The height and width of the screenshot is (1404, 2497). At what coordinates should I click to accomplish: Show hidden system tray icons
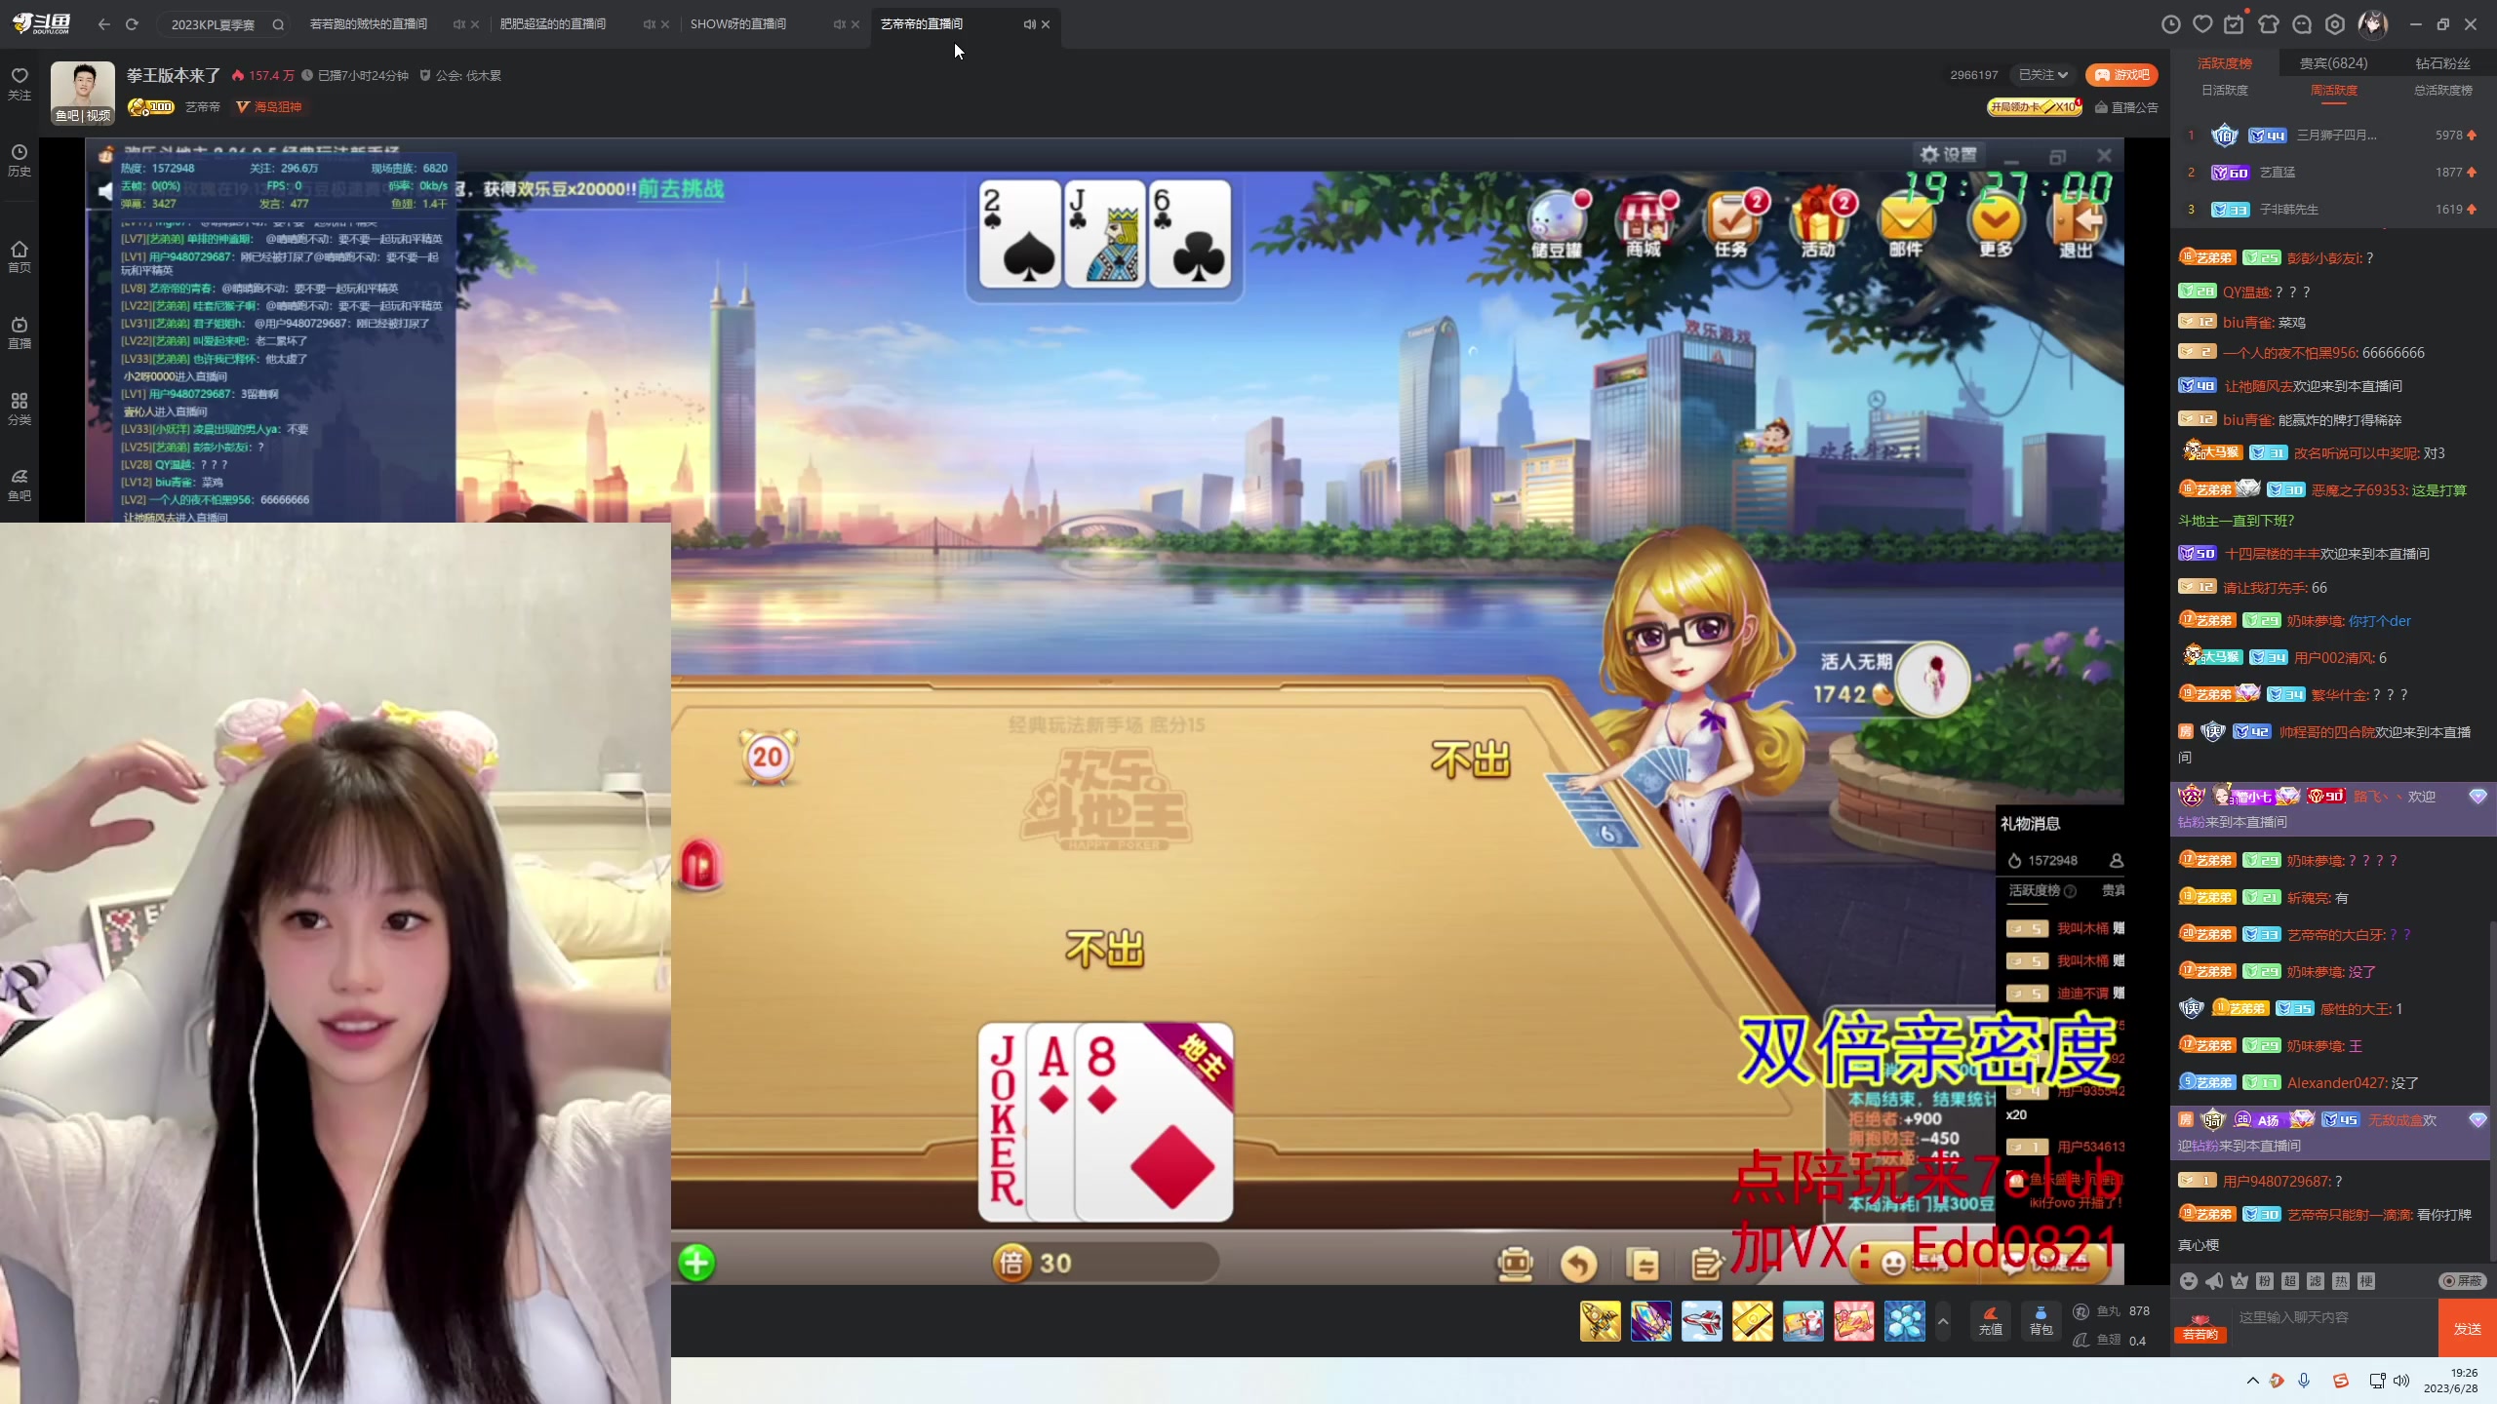2252,1380
